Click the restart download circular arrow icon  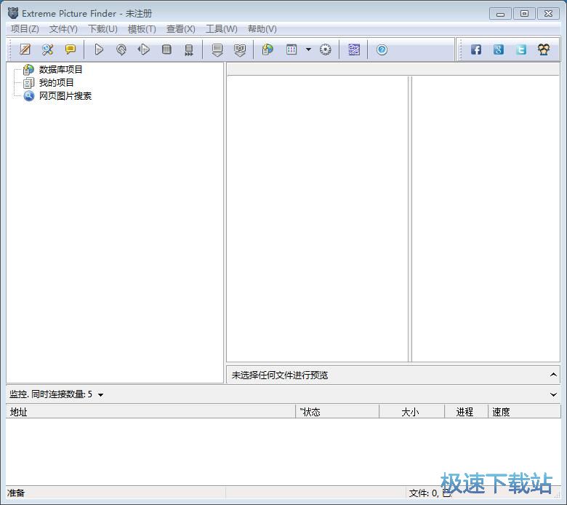[121, 49]
